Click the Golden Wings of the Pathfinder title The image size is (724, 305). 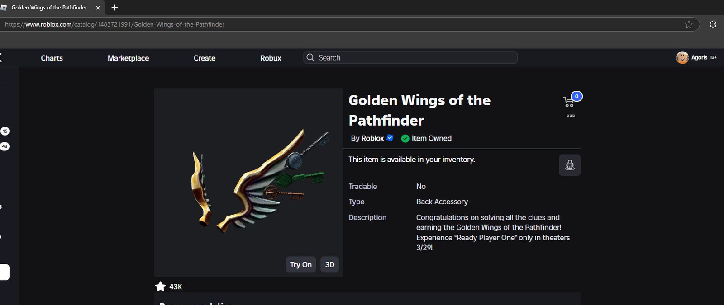(x=419, y=110)
